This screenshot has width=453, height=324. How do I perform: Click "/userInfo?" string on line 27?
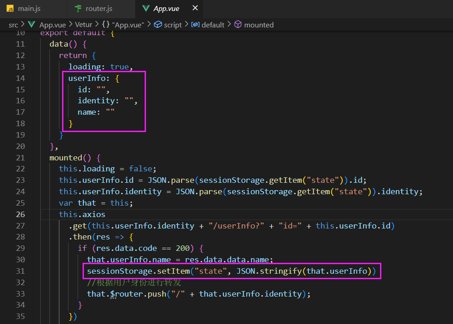(236, 226)
